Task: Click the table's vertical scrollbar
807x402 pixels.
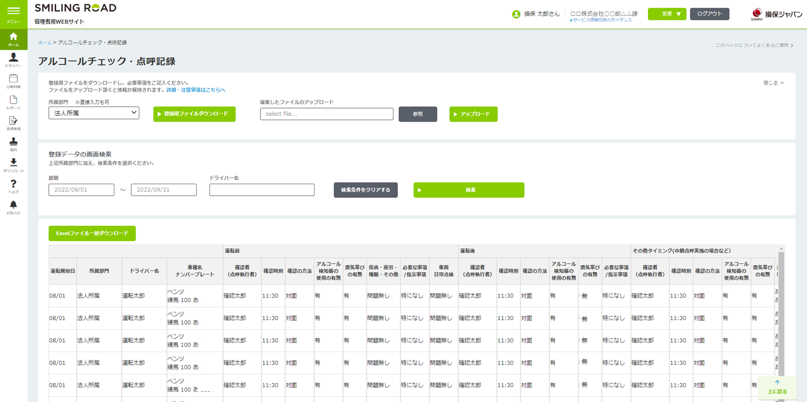Action: point(781,317)
